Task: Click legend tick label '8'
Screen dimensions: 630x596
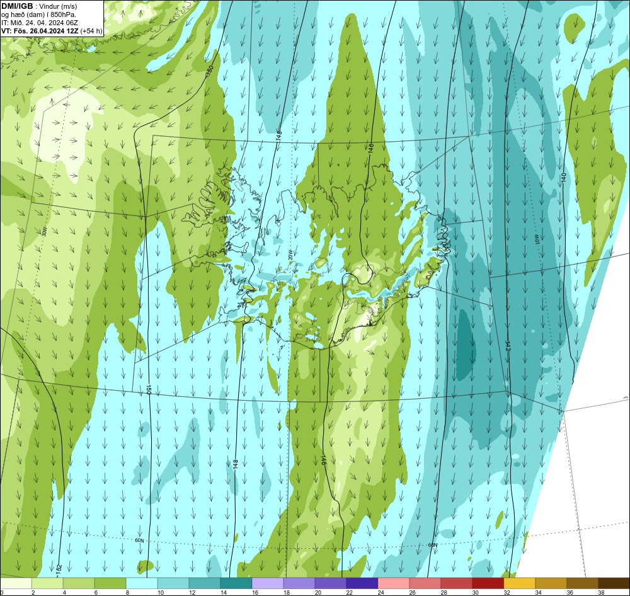Action: click(127, 592)
